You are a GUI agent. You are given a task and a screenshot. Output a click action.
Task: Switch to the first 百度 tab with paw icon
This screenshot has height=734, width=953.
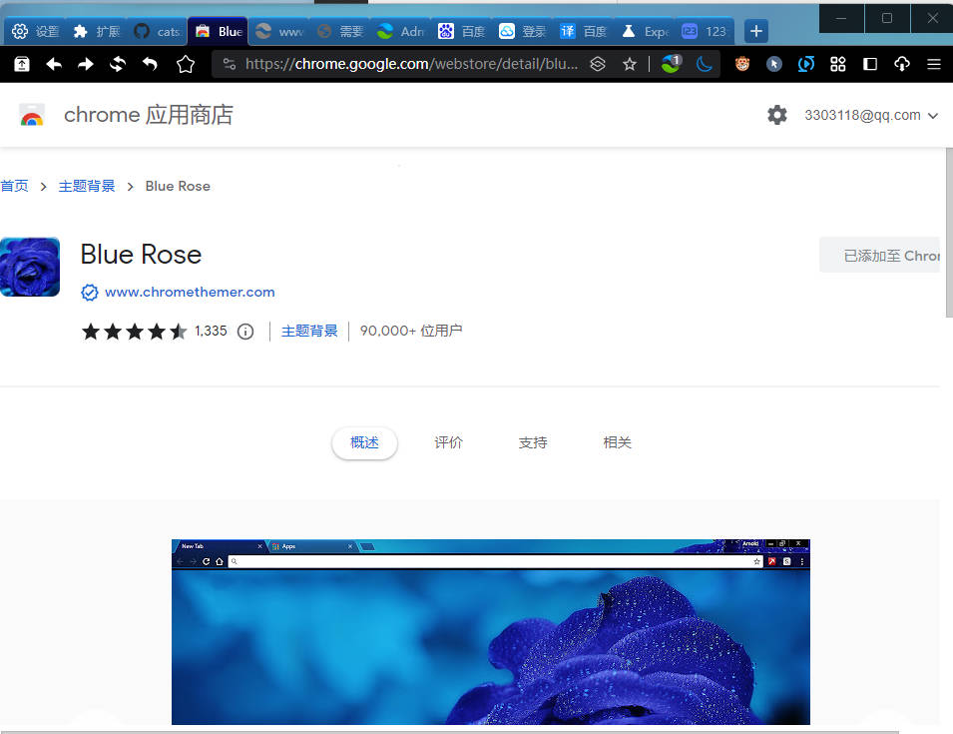coord(461,31)
